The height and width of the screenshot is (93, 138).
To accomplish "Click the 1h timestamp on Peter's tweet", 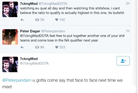I will click(x=128, y=31).
